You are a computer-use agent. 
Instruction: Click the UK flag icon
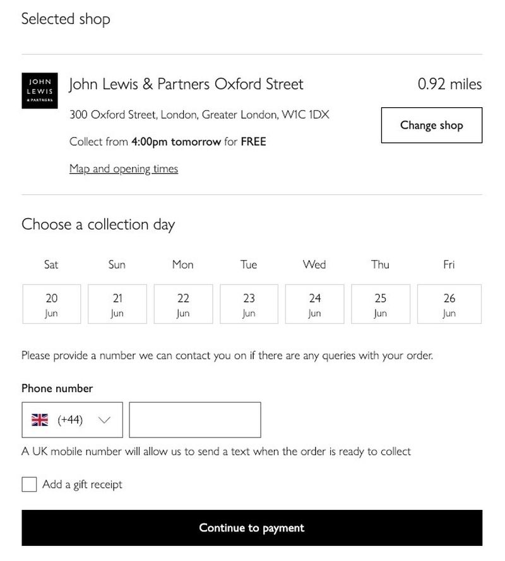(x=40, y=420)
